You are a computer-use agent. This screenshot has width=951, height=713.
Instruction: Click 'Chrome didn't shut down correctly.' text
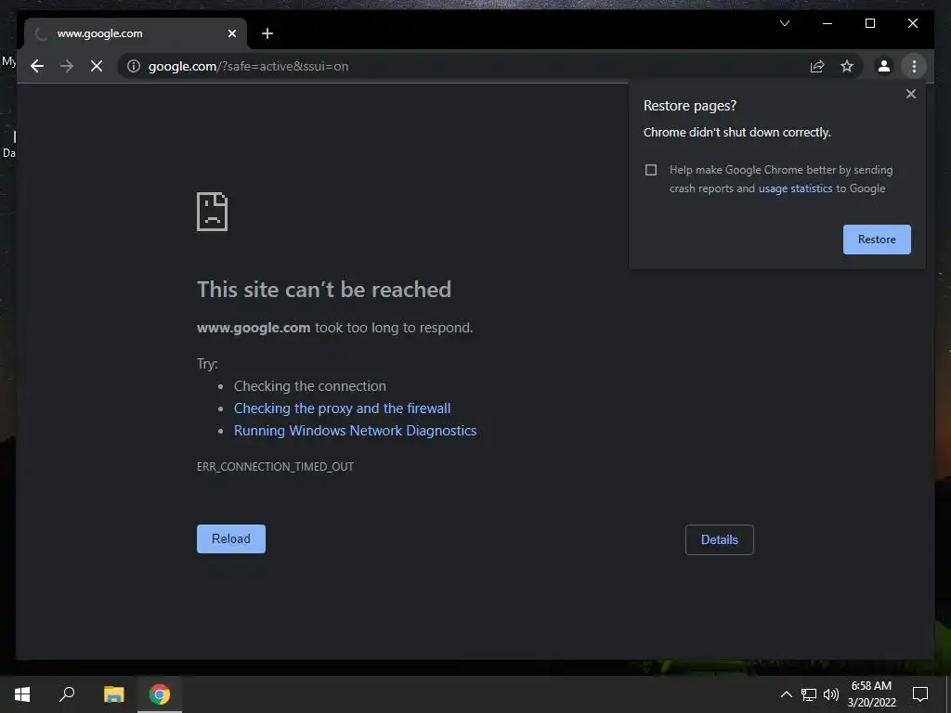pos(736,132)
